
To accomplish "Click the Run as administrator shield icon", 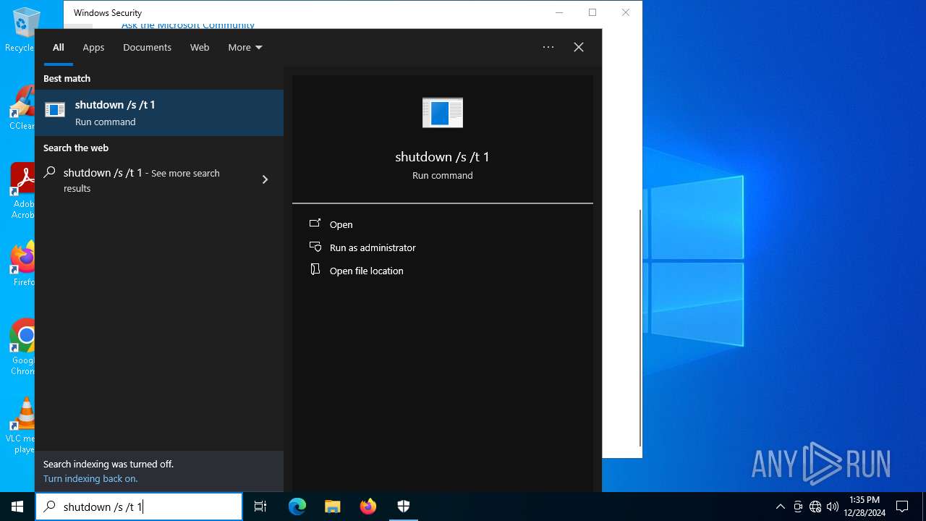I will [x=315, y=247].
